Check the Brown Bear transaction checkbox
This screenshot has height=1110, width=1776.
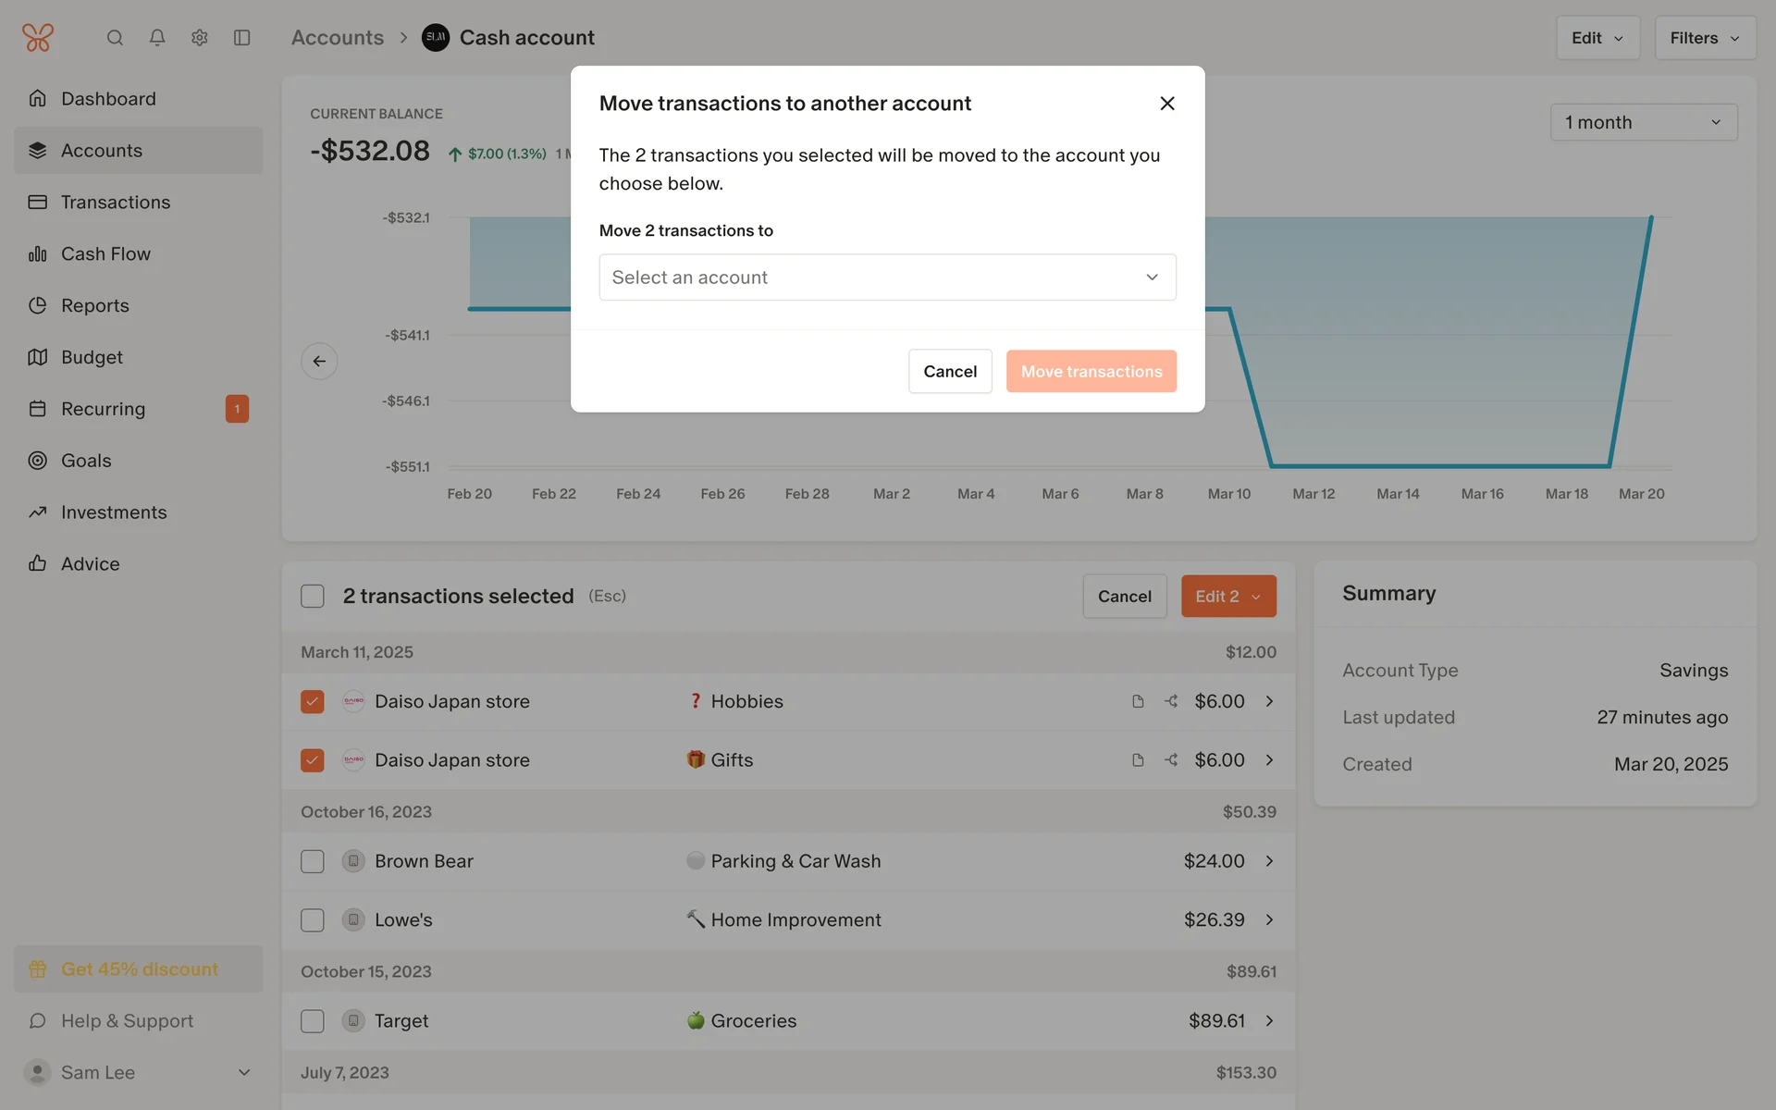[313, 861]
